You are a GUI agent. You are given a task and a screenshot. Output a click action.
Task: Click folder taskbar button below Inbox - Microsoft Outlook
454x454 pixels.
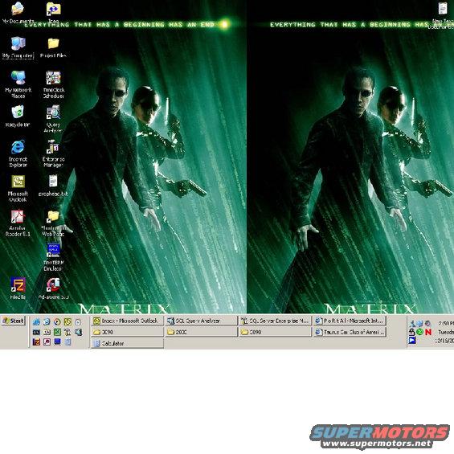128,332
